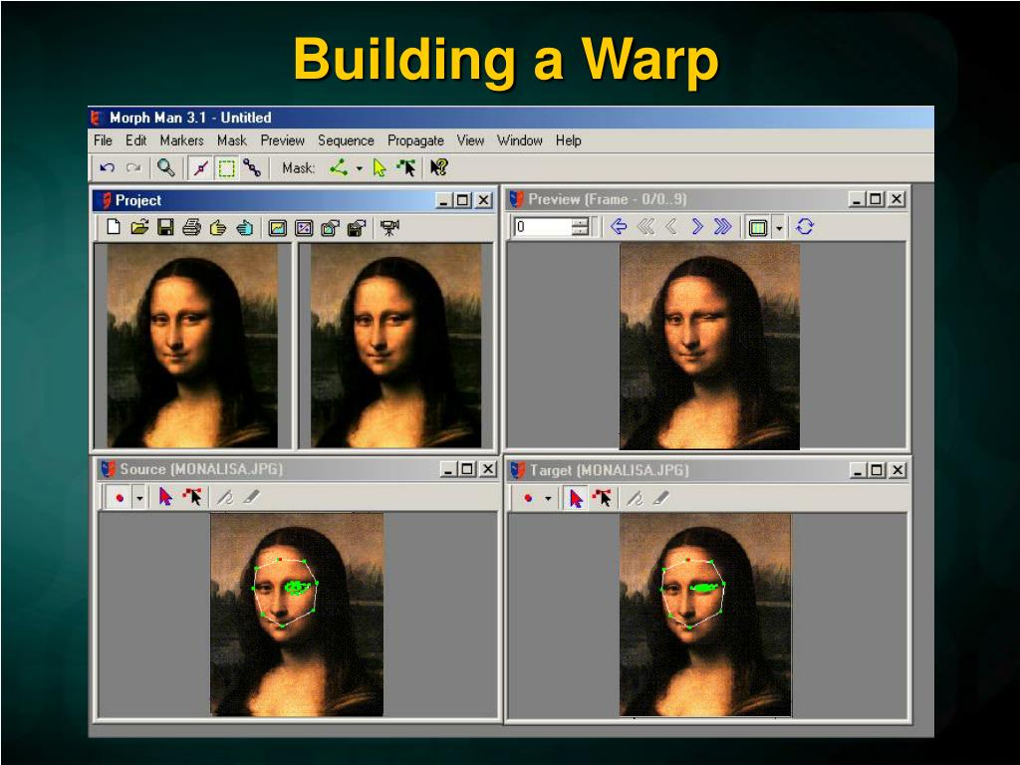1020x765 pixels.
Task: Open the Mask tool dropdown arrow
Action: pyautogui.click(x=359, y=168)
